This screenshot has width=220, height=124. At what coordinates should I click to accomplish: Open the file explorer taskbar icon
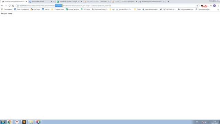tap(31, 122)
